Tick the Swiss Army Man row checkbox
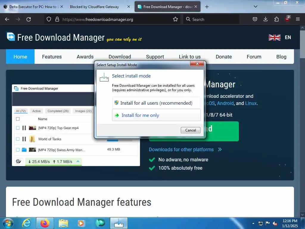The width and height of the screenshot is (305, 229). pos(18,150)
